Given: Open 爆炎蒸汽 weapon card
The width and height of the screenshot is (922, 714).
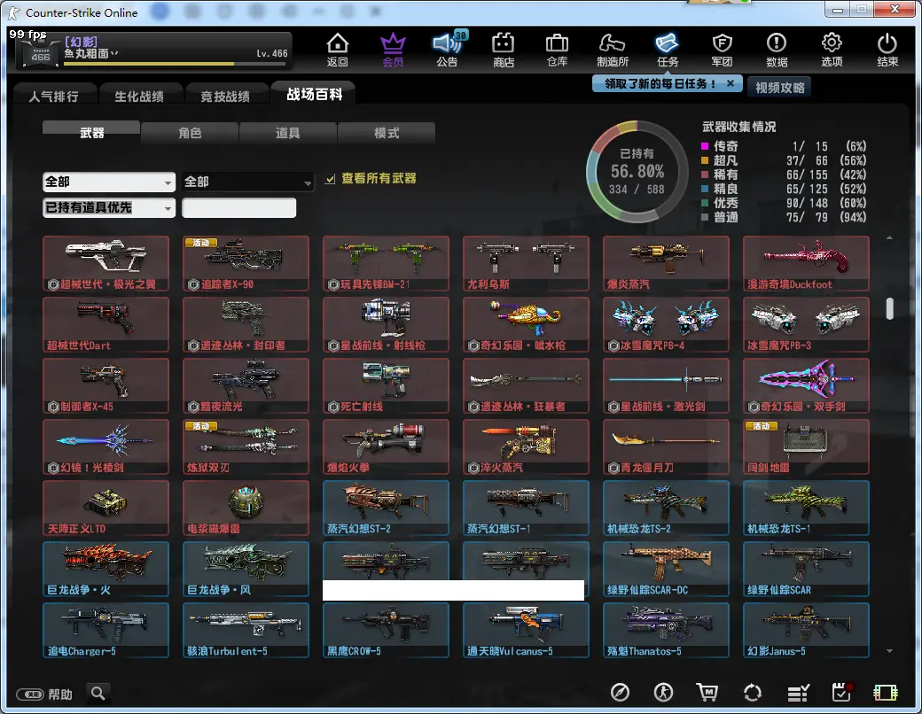Looking at the screenshot, I should [666, 263].
